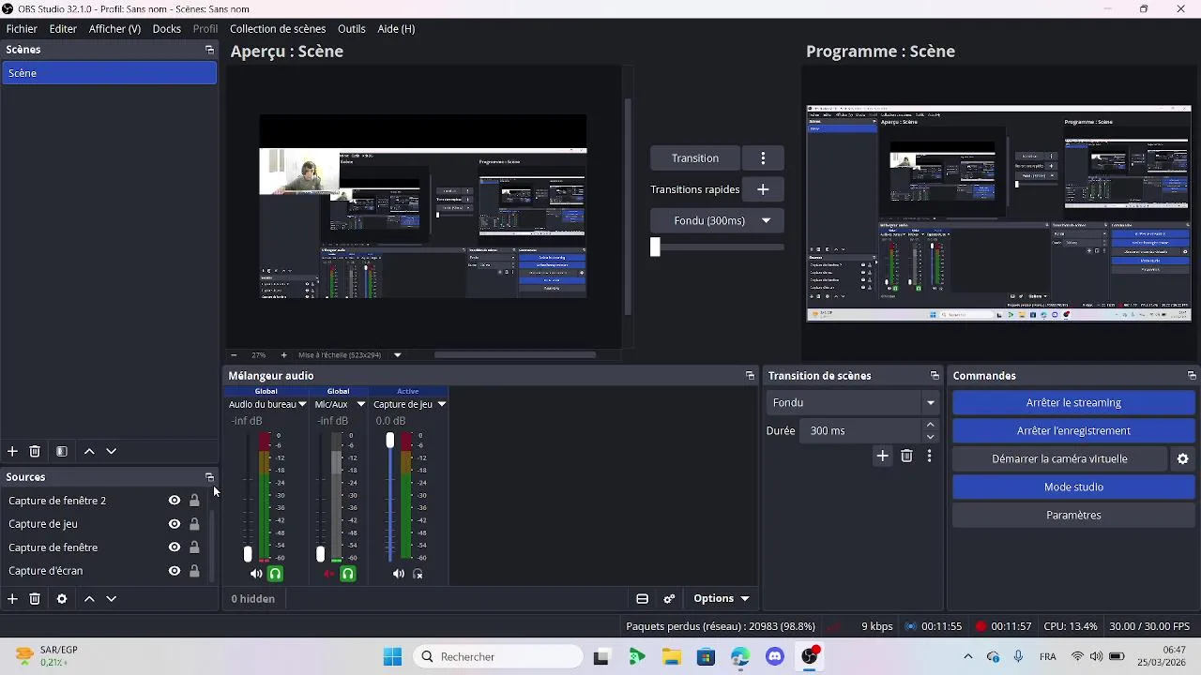Add a scene transition using the plus icon
The image size is (1201, 675).
tap(882, 456)
